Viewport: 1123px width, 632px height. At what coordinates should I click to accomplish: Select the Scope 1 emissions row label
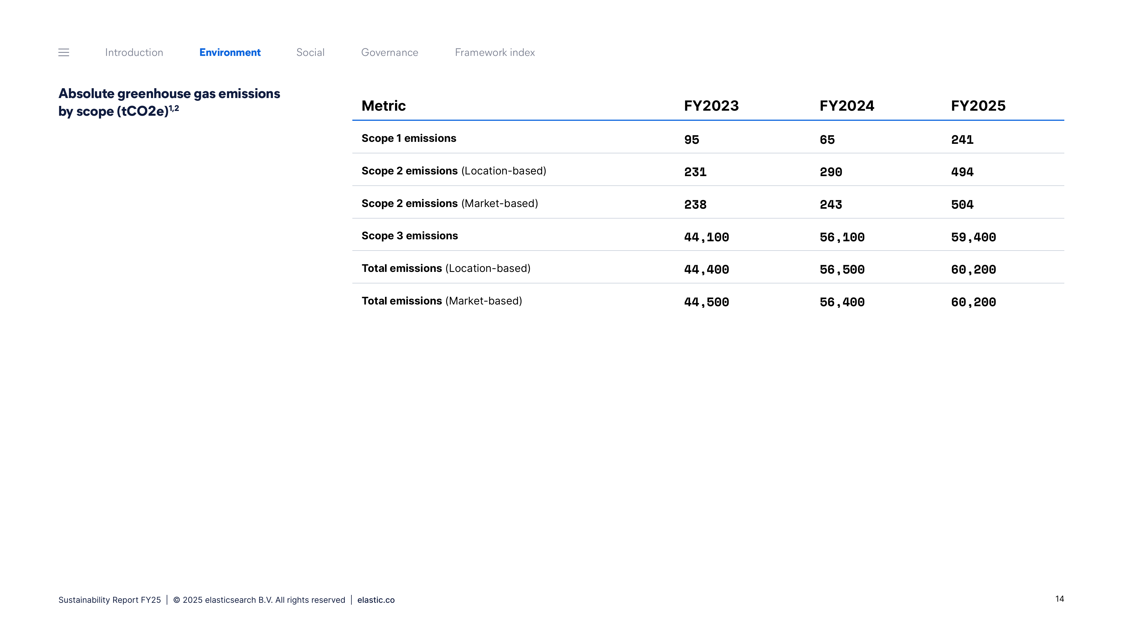point(408,138)
